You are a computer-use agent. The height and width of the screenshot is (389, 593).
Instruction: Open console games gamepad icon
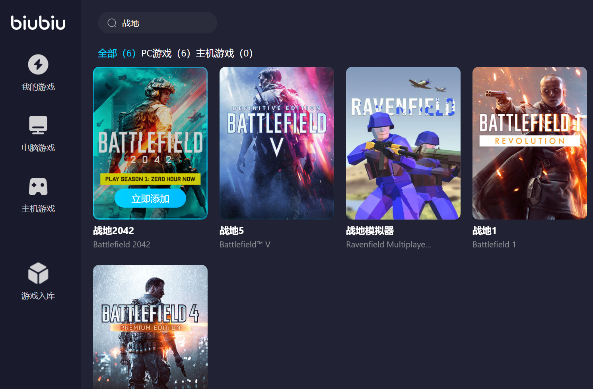coord(38,186)
